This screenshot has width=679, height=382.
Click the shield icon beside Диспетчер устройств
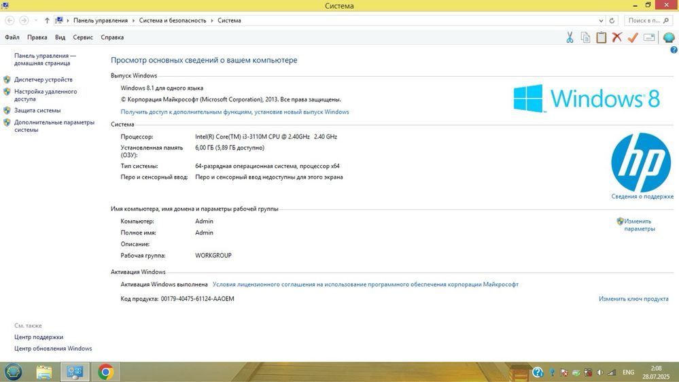click(7, 80)
